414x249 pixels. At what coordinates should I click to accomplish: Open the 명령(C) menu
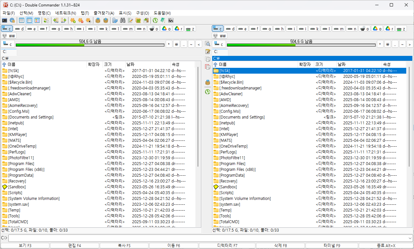click(x=44, y=13)
